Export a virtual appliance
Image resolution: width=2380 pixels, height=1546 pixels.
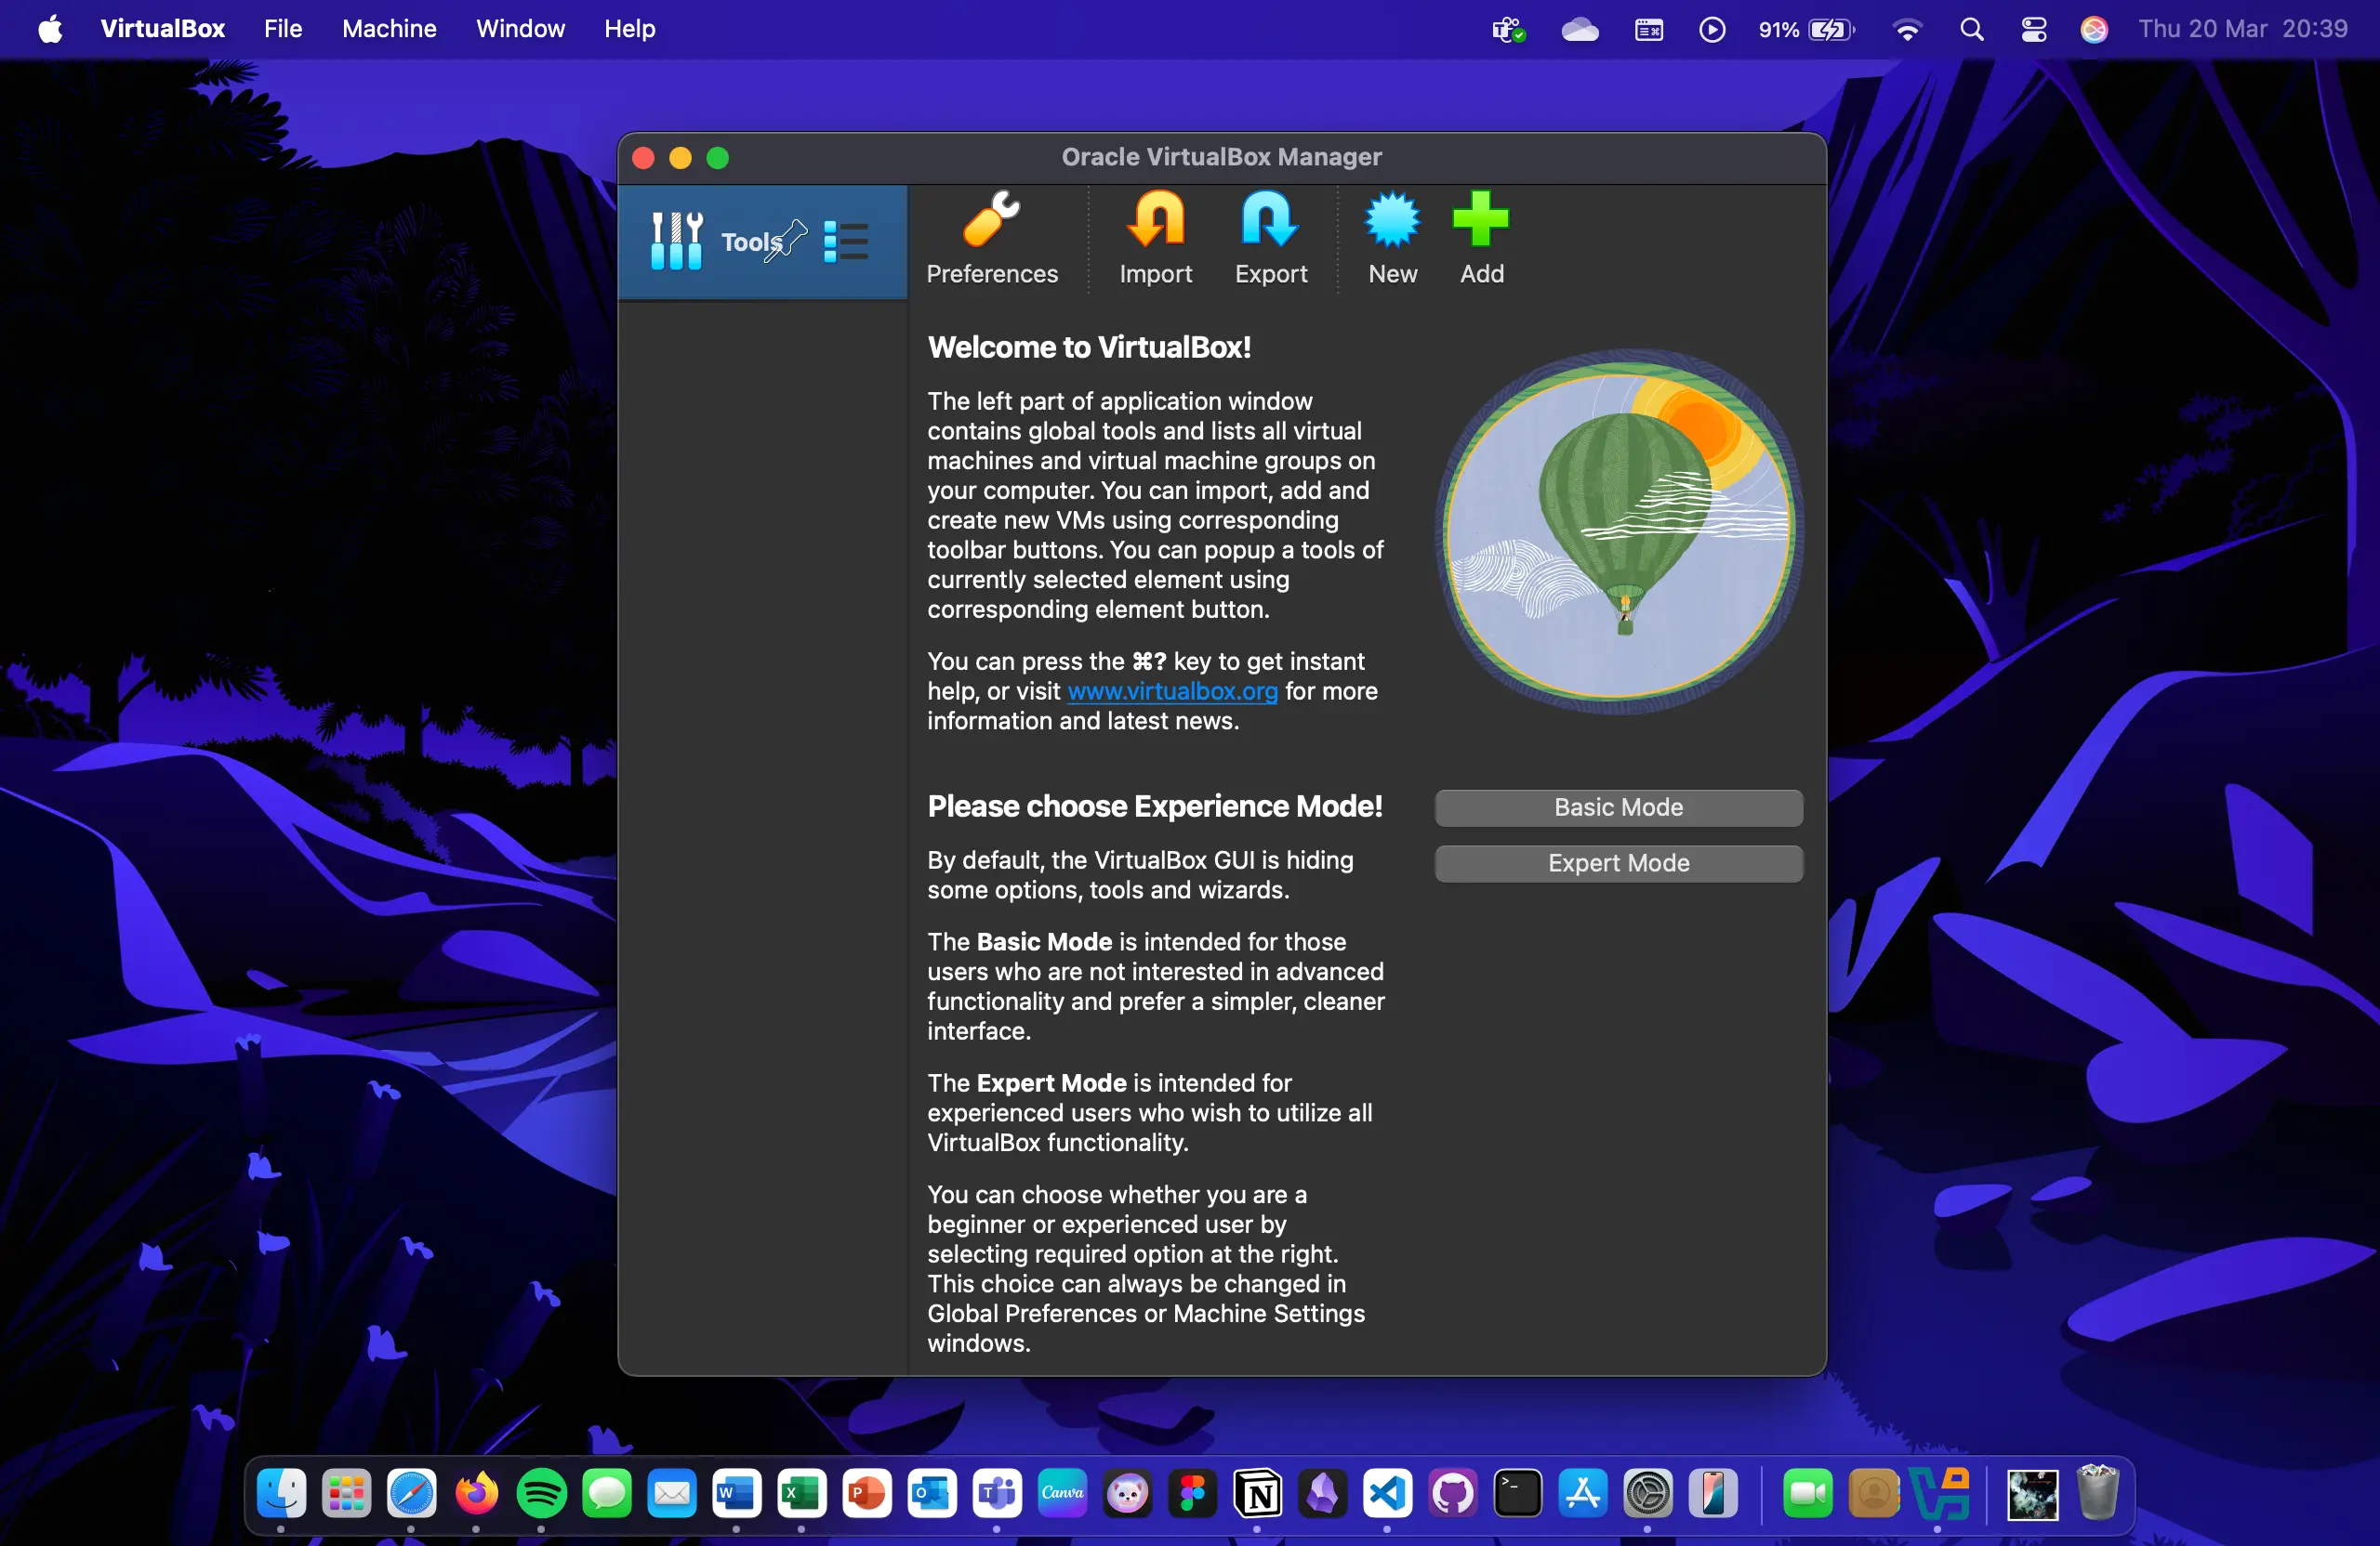[1269, 240]
